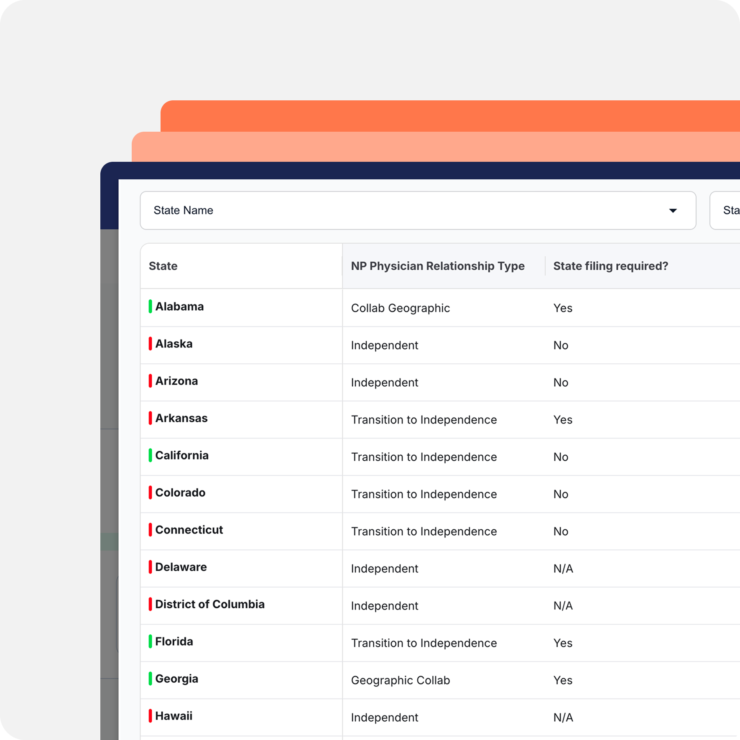The height and width of the screenshot is (740, 740).
Task: Select the Alaska row name
Action: [174, 344]
